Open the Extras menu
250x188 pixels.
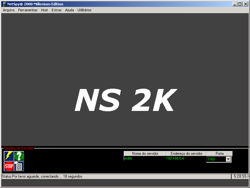(x=56, y=10)
